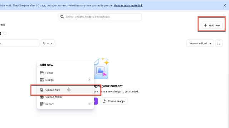This screenshot has height=128, width=229.
Task: Click the Upload folder icon
Action: pos(42,97)
